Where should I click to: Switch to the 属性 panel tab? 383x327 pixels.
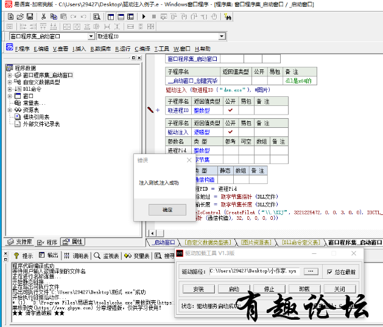pyautogui.click(x=72, y=242)
